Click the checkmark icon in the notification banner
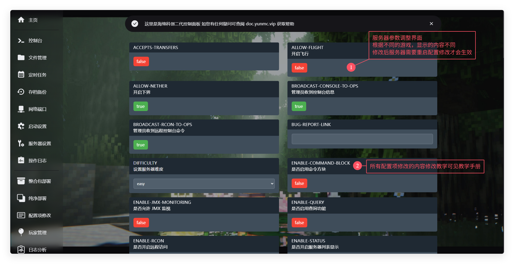 coord(135,24)
